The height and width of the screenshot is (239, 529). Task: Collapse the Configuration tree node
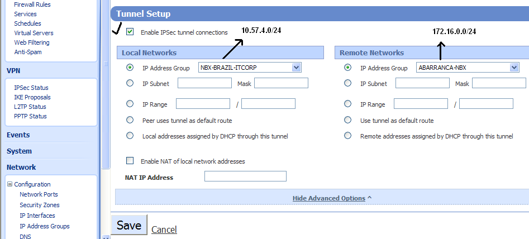click(9, 184)
